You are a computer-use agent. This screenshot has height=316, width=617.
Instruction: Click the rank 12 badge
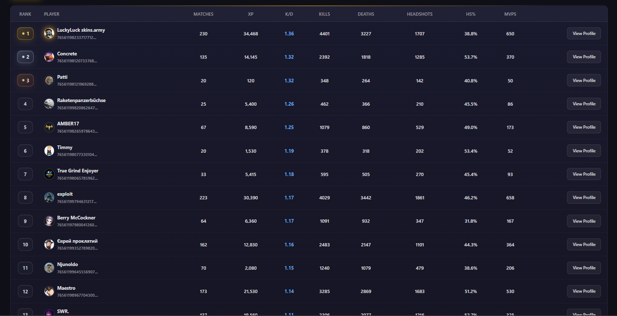point(25,291)
